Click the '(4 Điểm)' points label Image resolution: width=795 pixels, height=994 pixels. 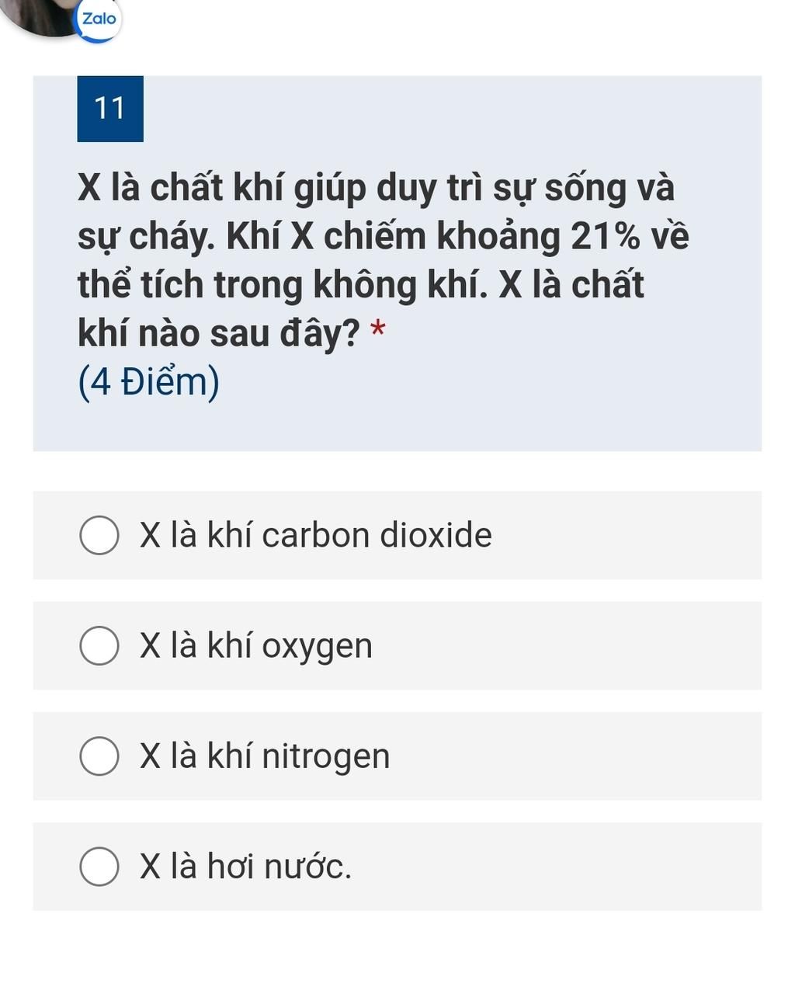coord(149,382)
